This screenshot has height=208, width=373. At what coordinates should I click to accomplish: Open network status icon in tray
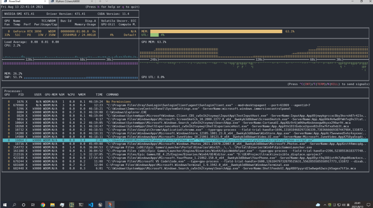pos(339,205)
